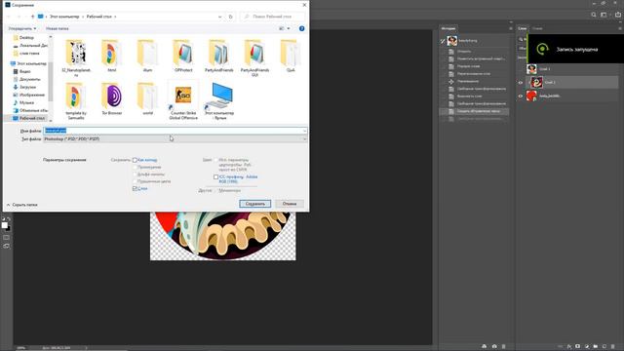Open the Тип файла format dropdown
624x351 pixels.
click(175, 138)
